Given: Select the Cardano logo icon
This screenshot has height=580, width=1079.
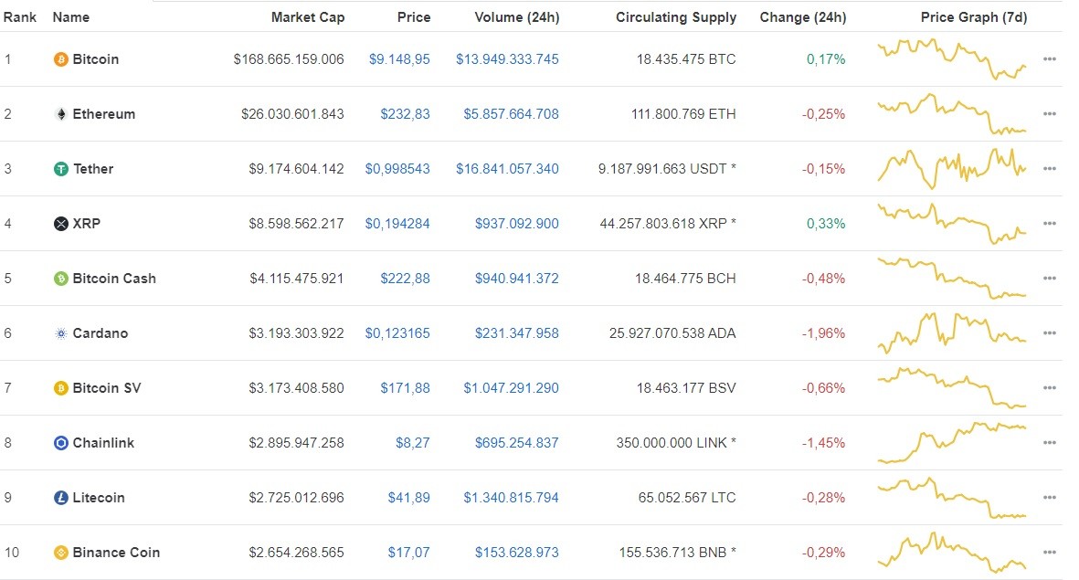Looking at the screenshot, I should [x=60, y=332].
